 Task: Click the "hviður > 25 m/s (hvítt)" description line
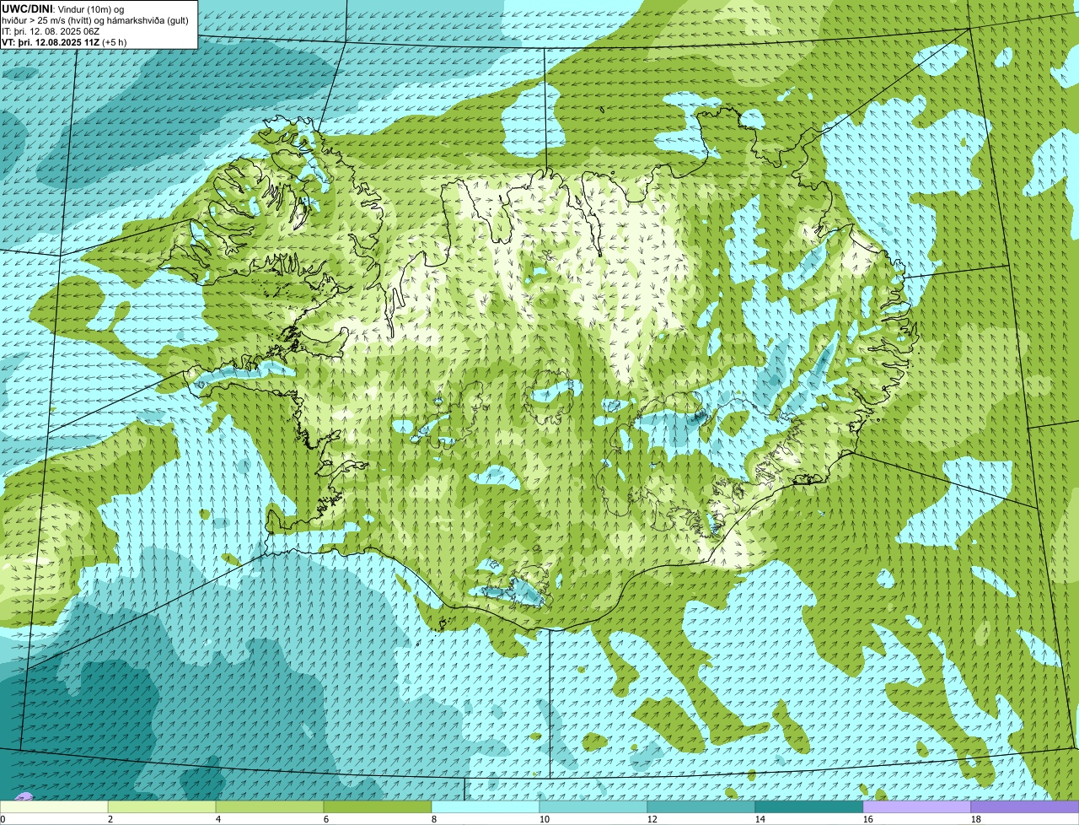[97, 19]
